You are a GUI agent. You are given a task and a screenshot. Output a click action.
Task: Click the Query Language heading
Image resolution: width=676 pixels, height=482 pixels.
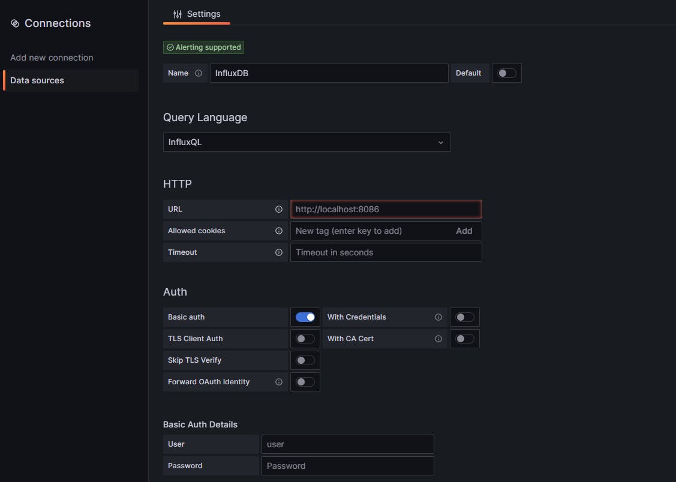tap(205, 118)
